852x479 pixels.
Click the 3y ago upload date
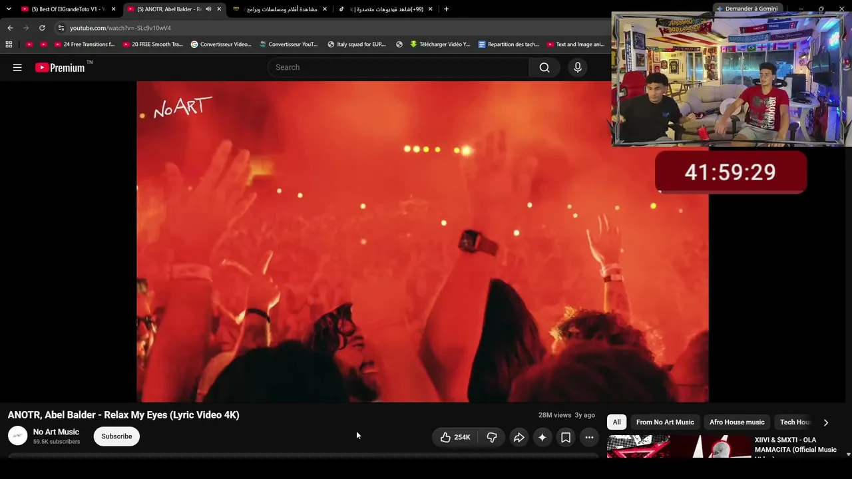[584, 415]
